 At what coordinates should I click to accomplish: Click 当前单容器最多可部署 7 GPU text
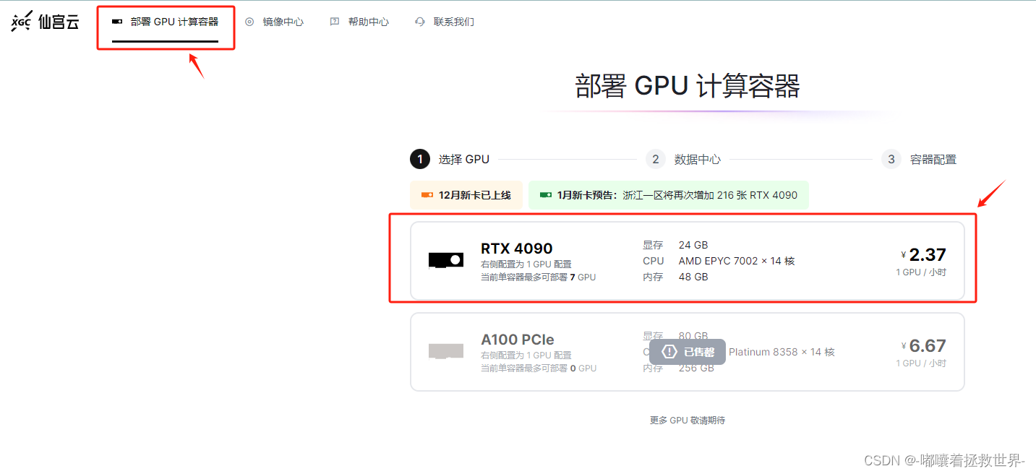tap(539, 277)
